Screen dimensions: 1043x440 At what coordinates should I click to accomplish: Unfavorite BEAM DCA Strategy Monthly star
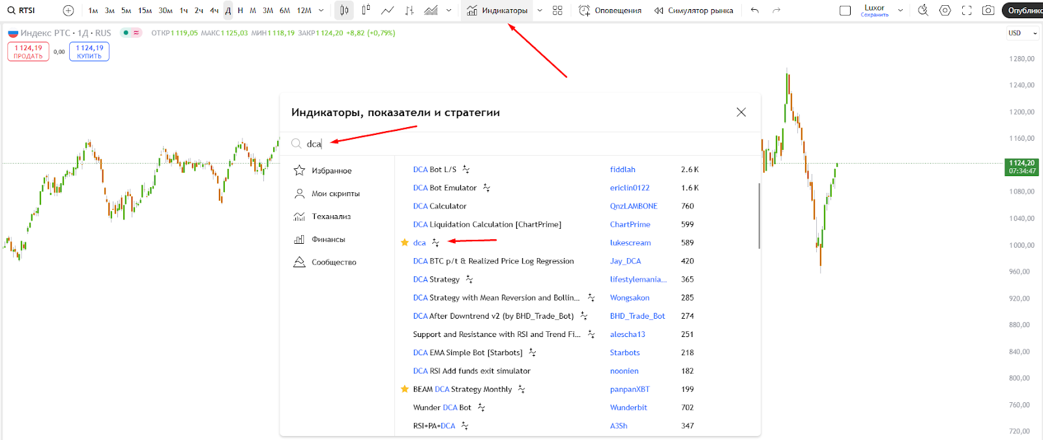click(405, 389)
